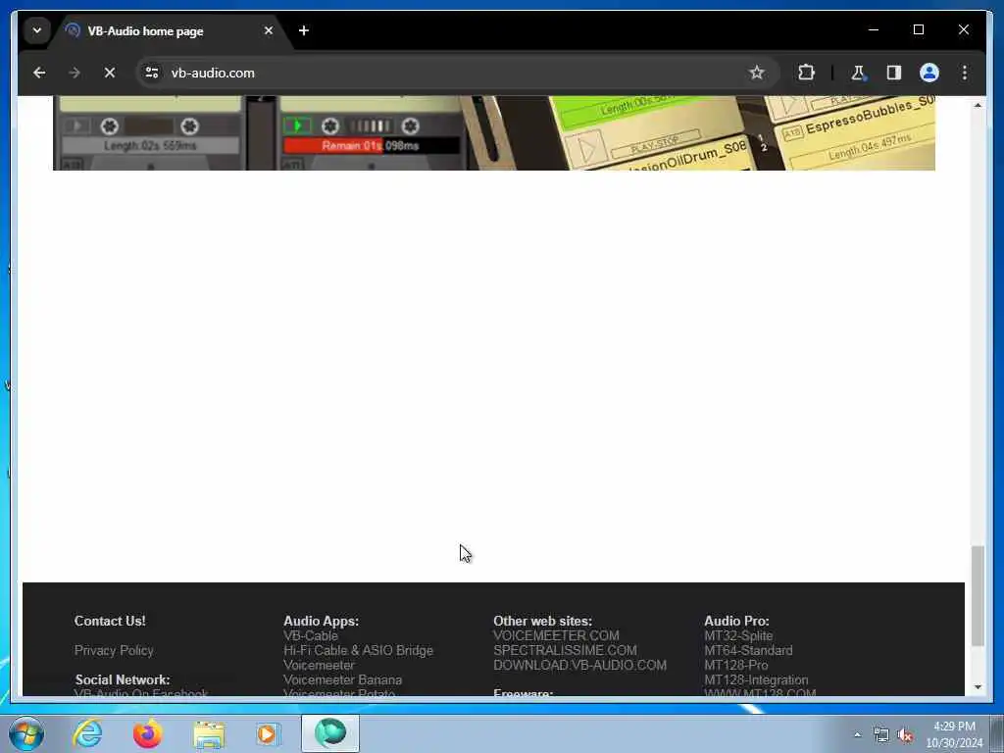The height and width of the screenshot is (753, 1004).
Task: Visit SPECTRALISSIME.COM link
Action: [565, 650]
